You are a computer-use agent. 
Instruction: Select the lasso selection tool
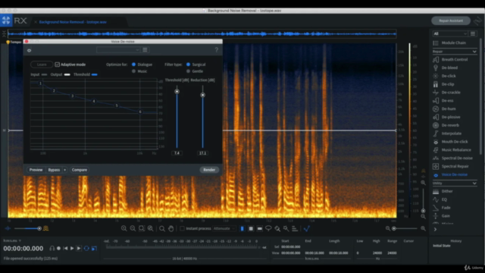coord(268,228)
